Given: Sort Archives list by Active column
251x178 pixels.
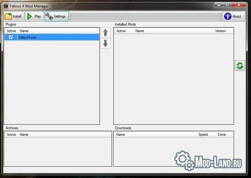Looking at the screenshot, I should (11, 135).
